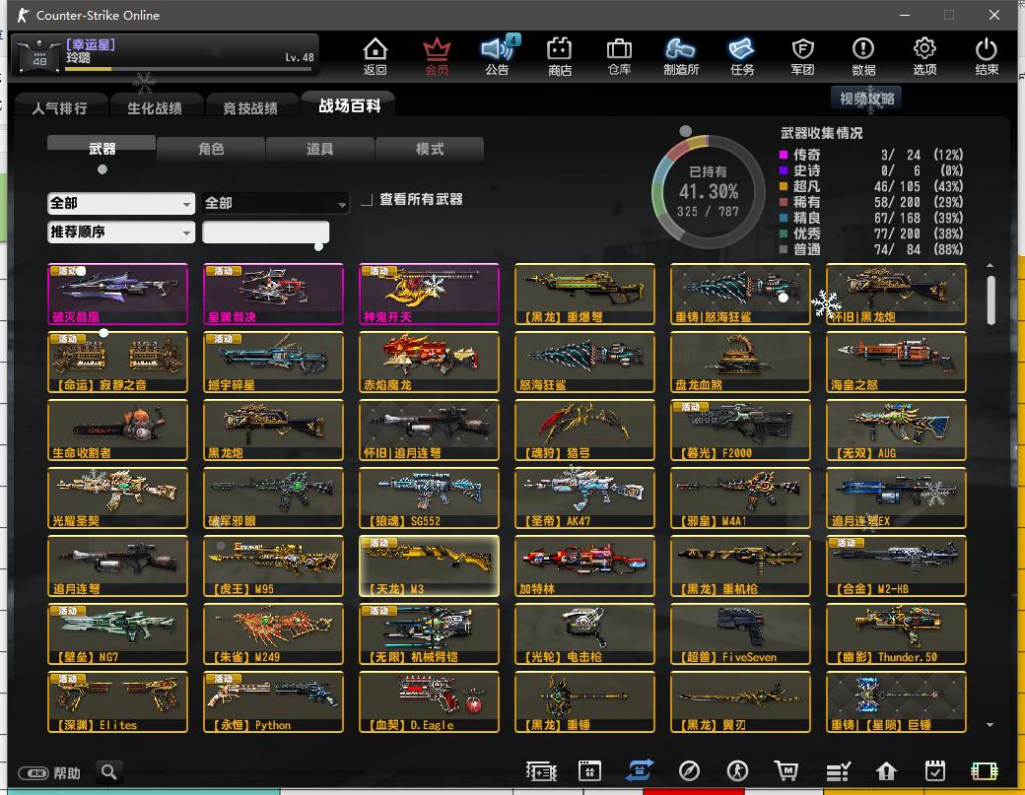Open the compass icon in the bottom bar
Viewport: 1025px width, 795px height.
[x=689, y=771]
